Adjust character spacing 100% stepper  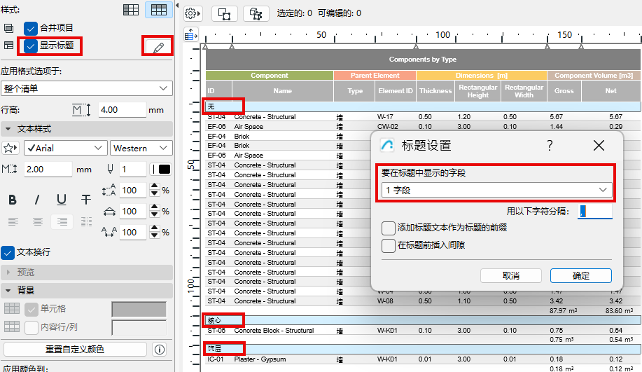click(154, 233)
